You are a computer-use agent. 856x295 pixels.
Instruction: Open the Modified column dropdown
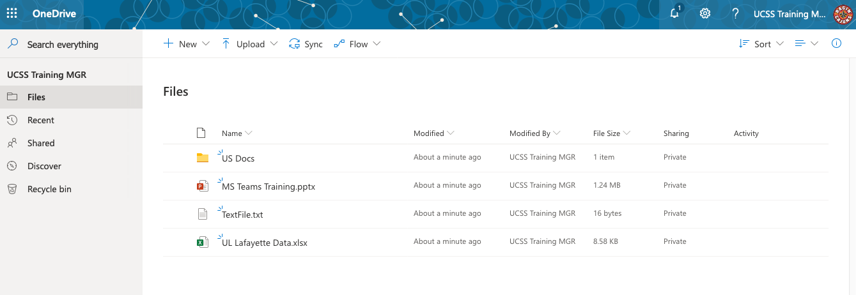pyautogui.click(x=451, y=133)
